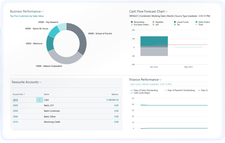The image size is (225, 143).
Task: Select the Relecloud donut segment
Action: click(x=50, y=44)
